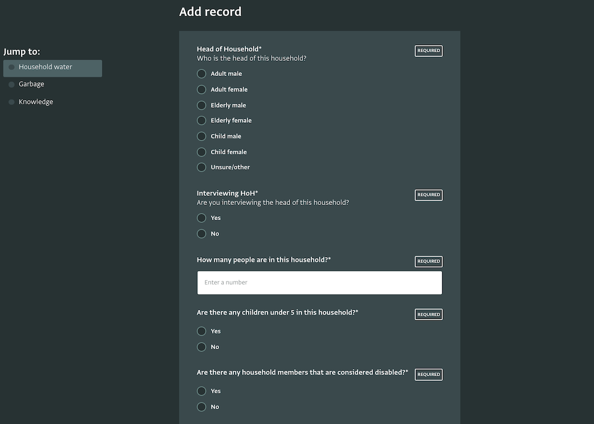Viewport: 594px width, 424px height.
Task: Click REQUIRED badge beside Interviewing HoH
Action: pyautogui.click(x=428, y=195)
